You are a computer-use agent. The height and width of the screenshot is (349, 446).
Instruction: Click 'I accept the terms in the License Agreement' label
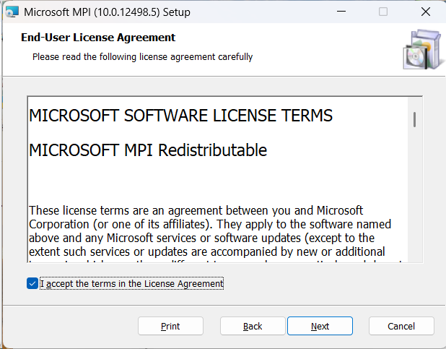pos(131,284)
